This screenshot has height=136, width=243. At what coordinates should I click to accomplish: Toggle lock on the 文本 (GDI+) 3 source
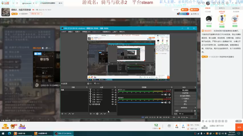click(115, 97)
